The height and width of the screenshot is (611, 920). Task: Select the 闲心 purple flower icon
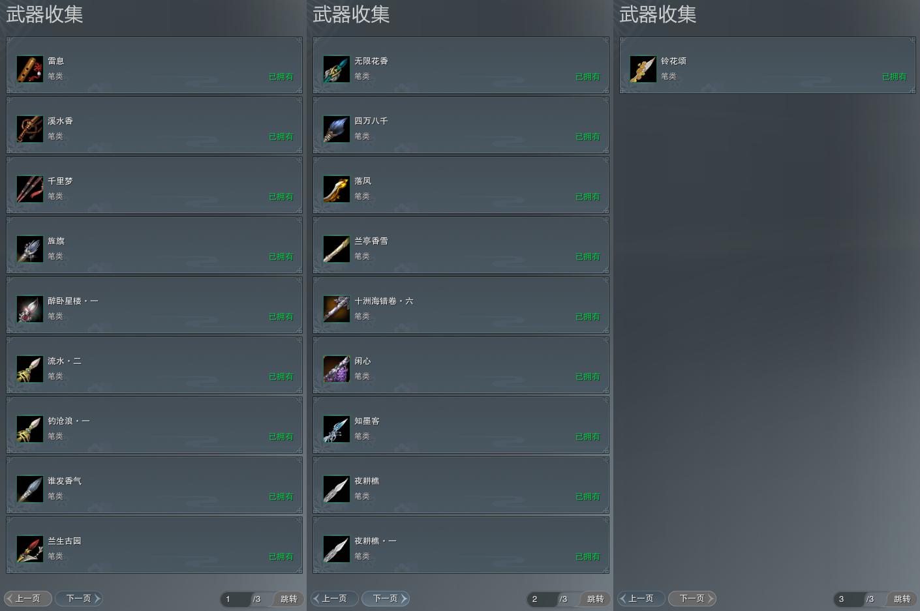[336, 369]
